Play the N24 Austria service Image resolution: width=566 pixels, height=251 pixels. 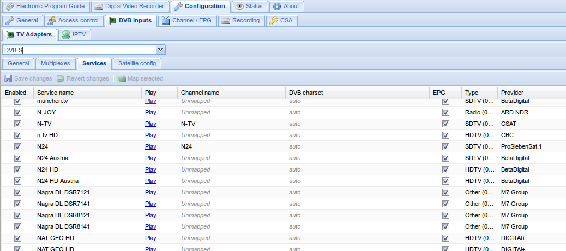(x=150, y=158)
